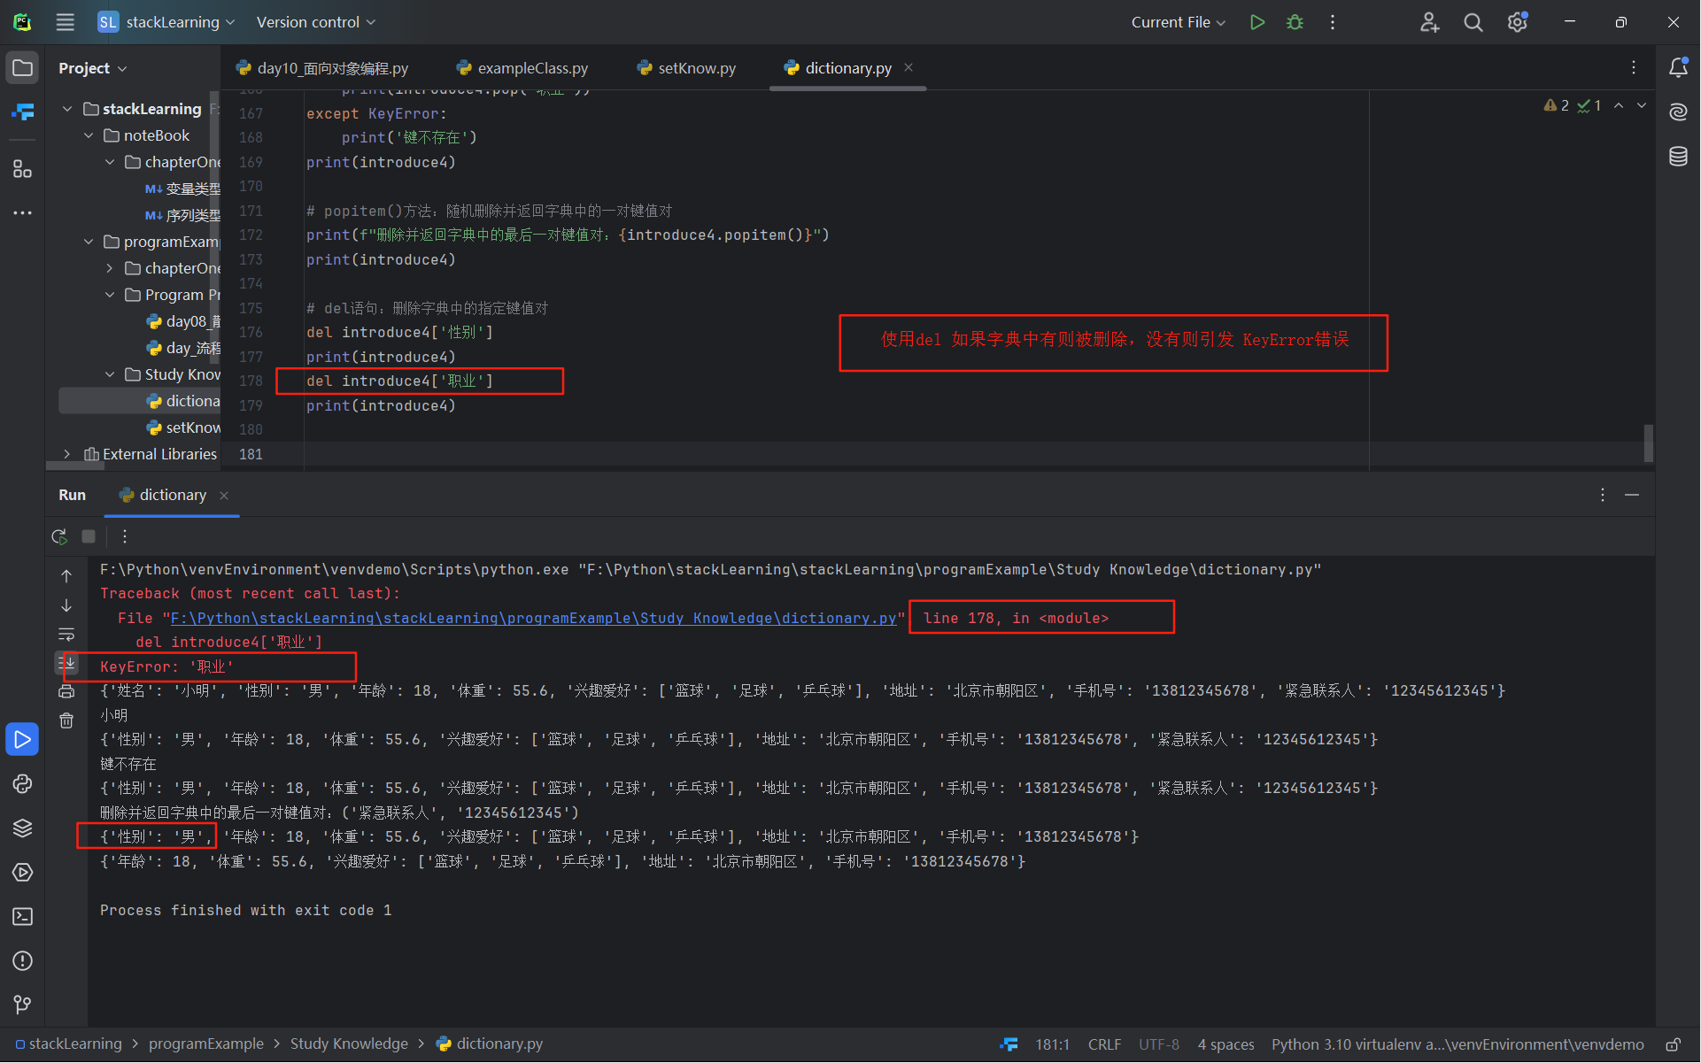Open the Terminal tool window

click(x=22, y=917)
